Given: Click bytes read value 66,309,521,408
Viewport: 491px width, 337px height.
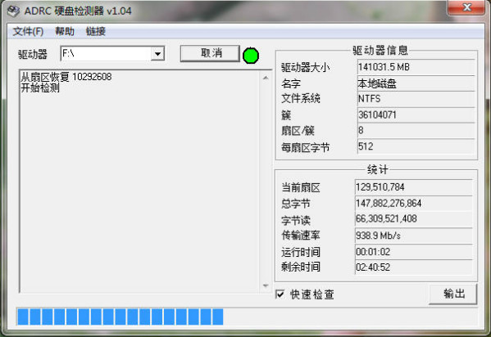Looking at the screenshot, I should click(386, 218).
